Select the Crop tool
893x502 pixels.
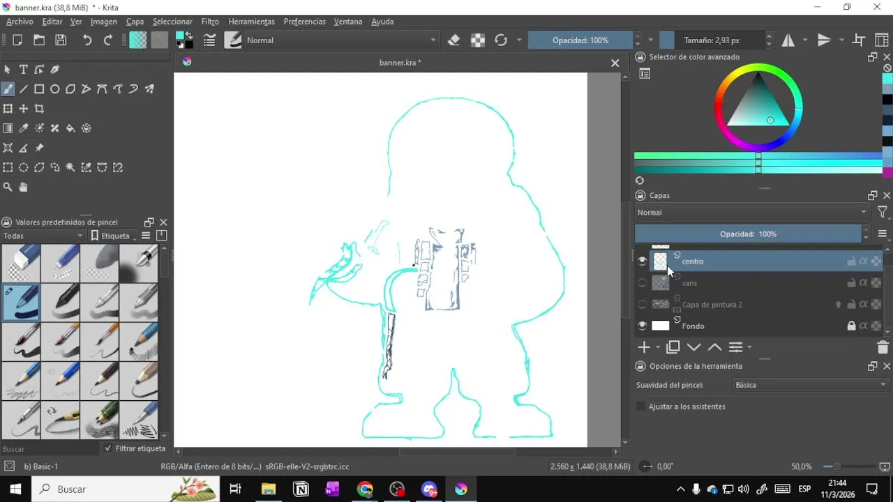39,108
